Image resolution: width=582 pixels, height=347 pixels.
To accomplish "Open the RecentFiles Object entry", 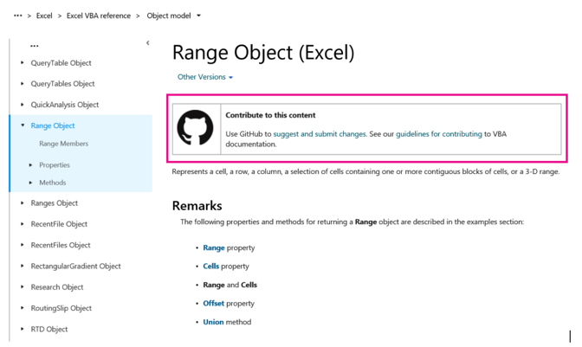I will pos(61,245).
